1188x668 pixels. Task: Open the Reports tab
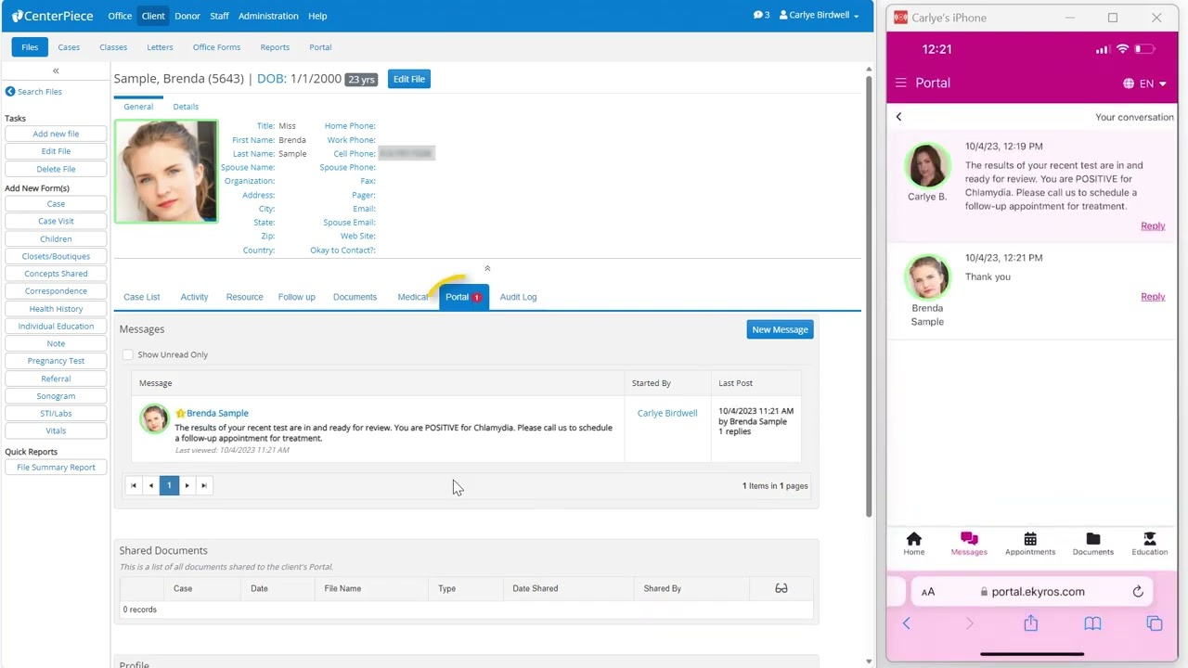click(275, 47)
